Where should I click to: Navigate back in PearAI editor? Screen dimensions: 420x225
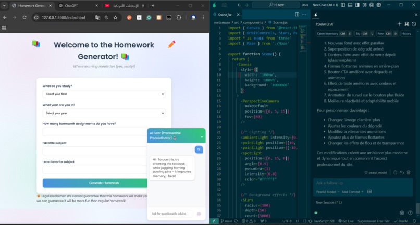(x=239, y=5)
